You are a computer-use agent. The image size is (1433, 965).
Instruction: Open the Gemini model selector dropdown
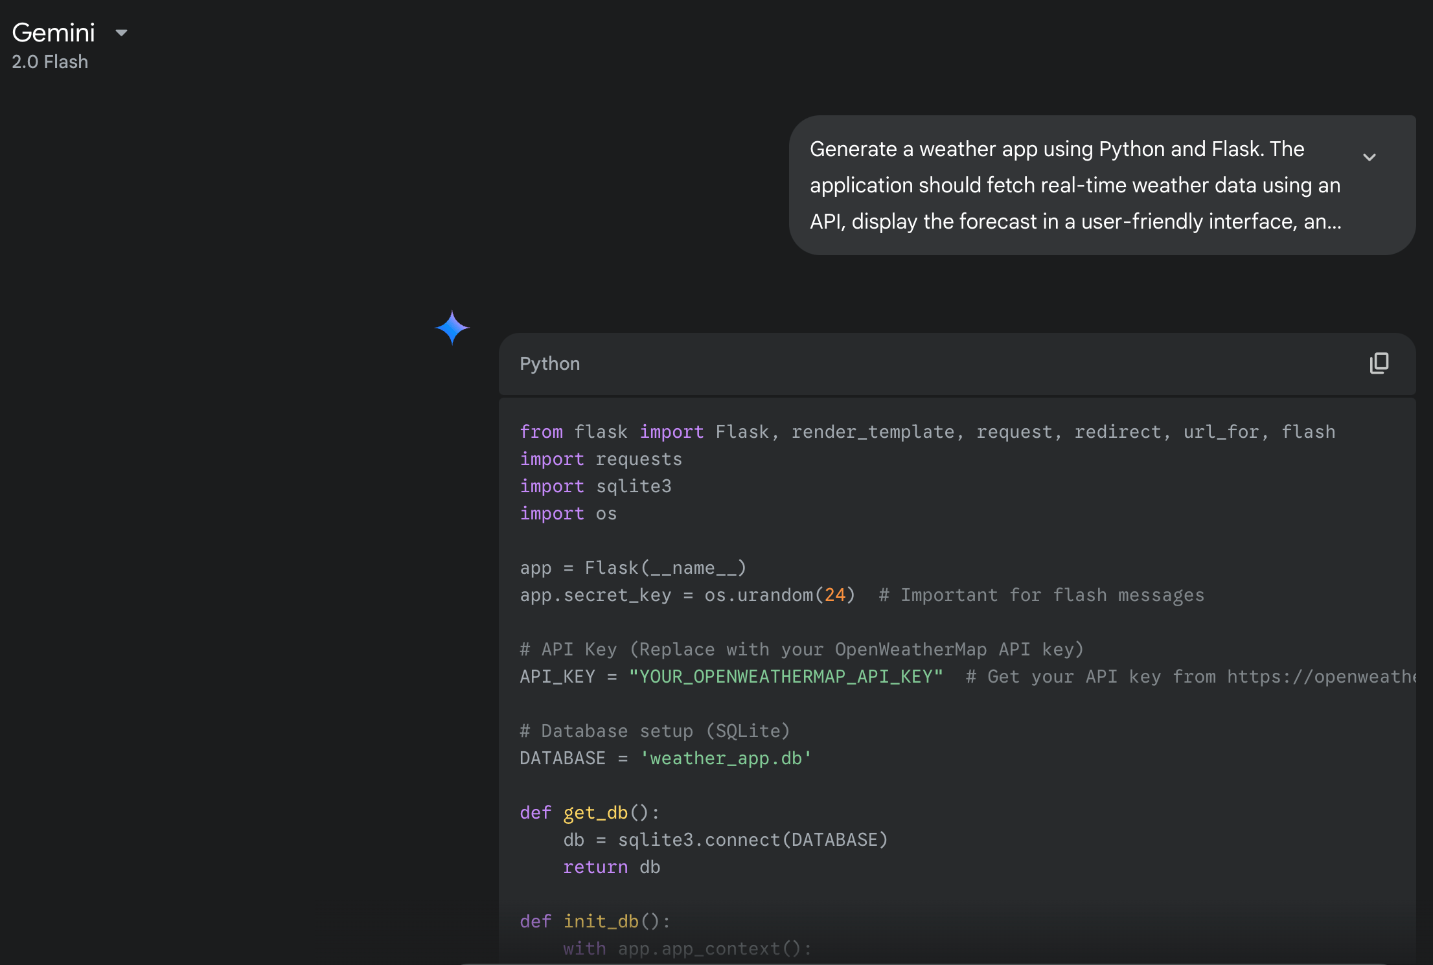(121, 32)
